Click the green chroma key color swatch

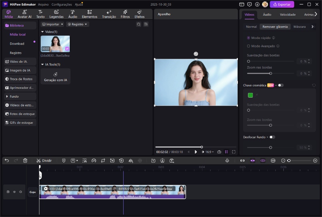(x=250, y=95)
